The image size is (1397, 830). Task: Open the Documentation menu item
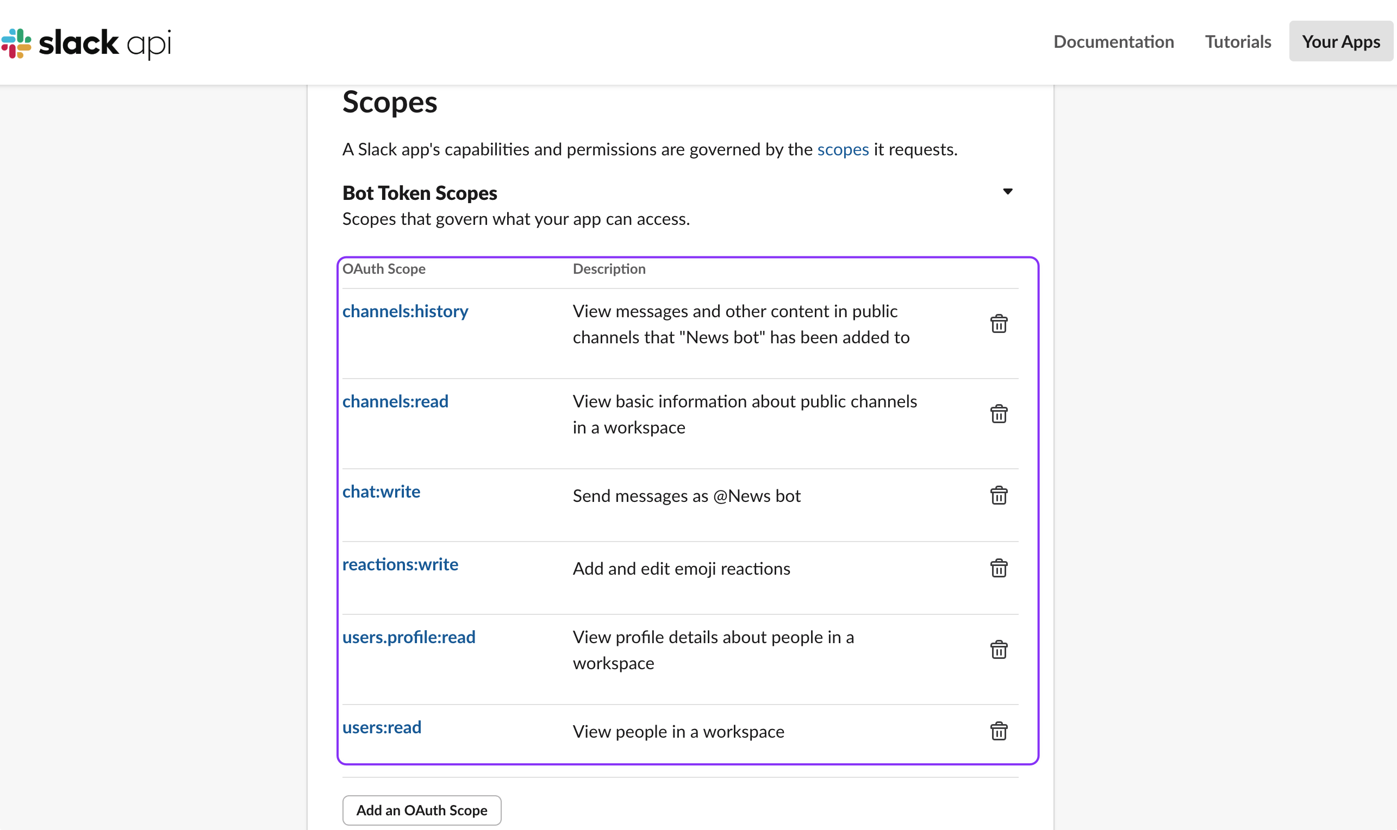[x=1113, y=42]
